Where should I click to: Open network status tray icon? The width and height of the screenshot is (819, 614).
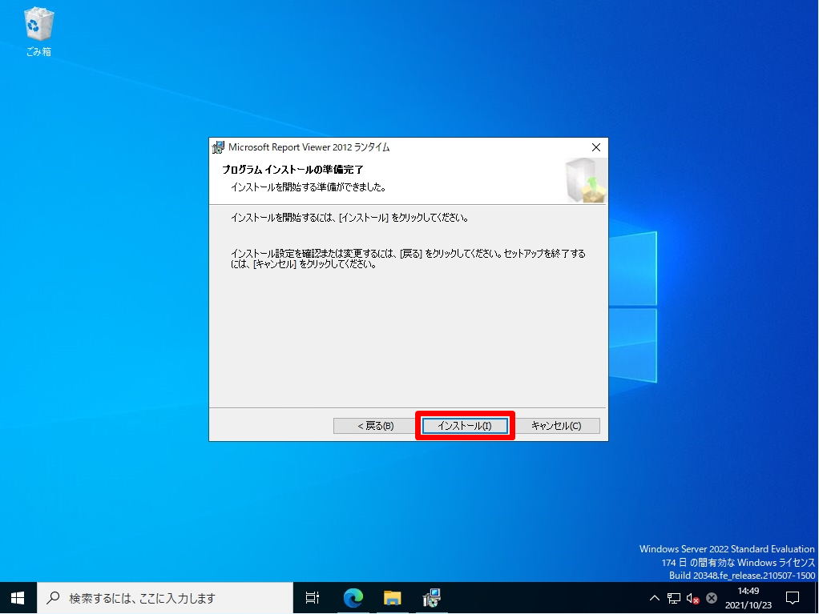point(674,598)
